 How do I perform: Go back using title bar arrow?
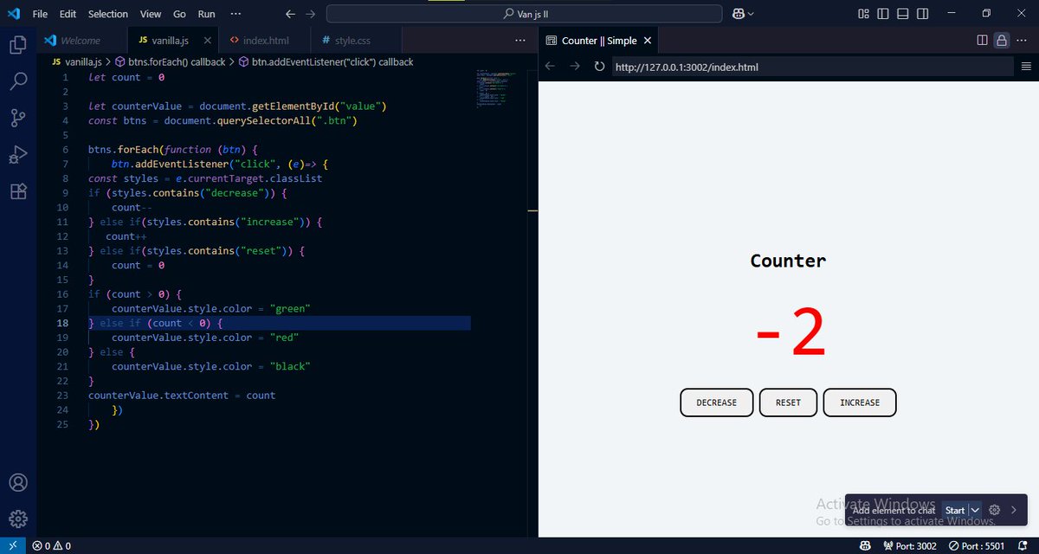pos(290,14)
